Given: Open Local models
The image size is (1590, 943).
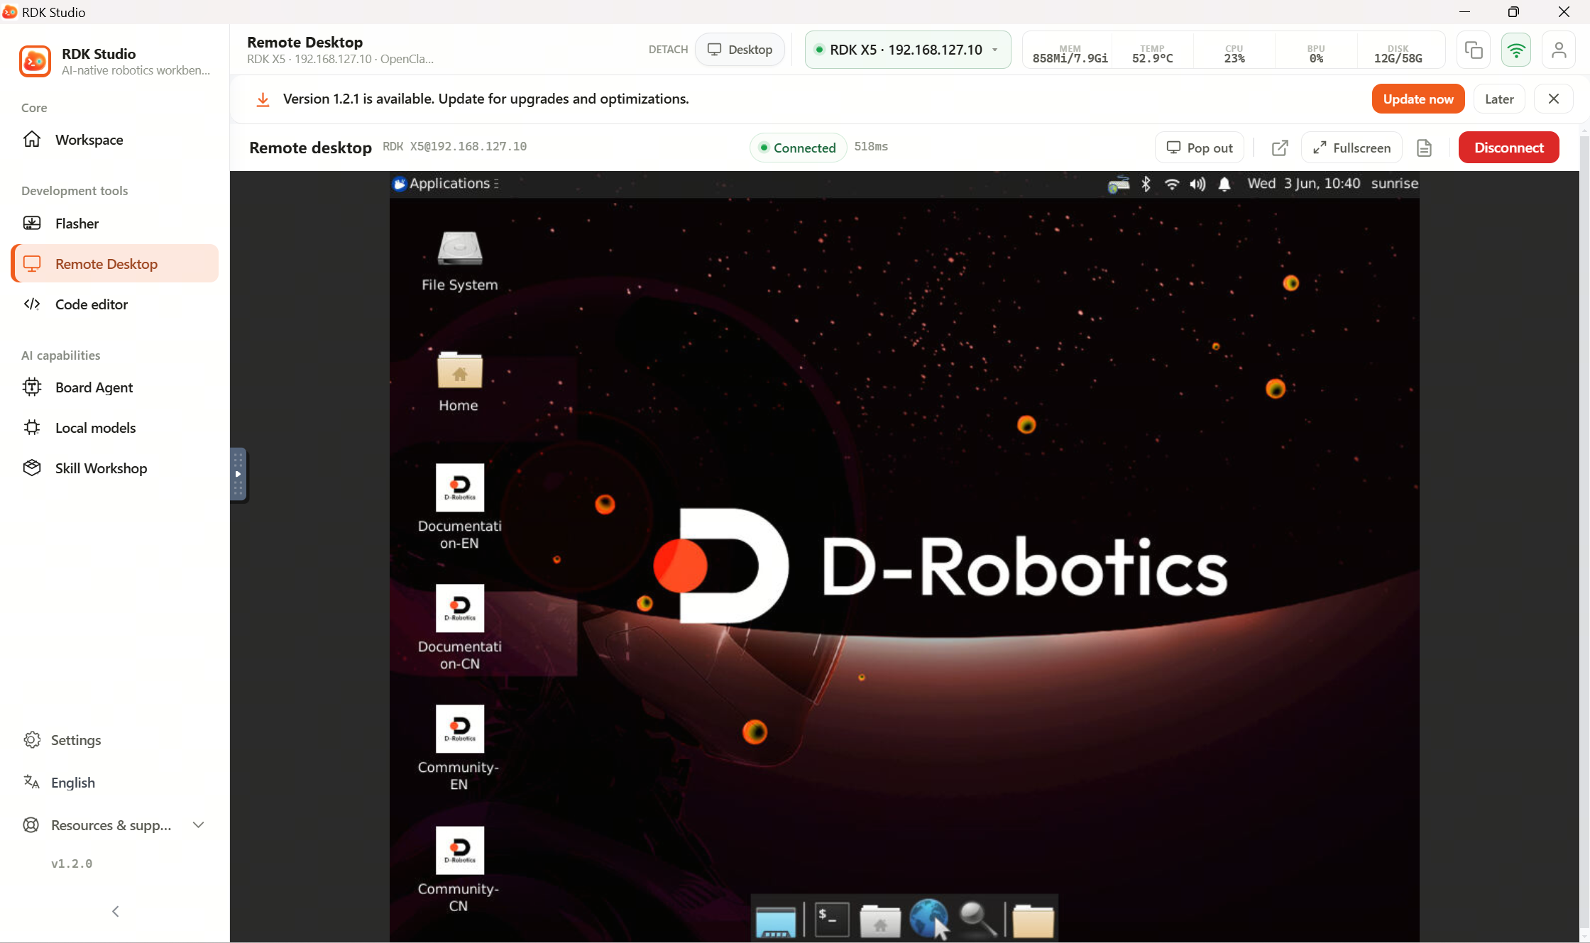Looking at the screenshot, I should coord(114,428).
